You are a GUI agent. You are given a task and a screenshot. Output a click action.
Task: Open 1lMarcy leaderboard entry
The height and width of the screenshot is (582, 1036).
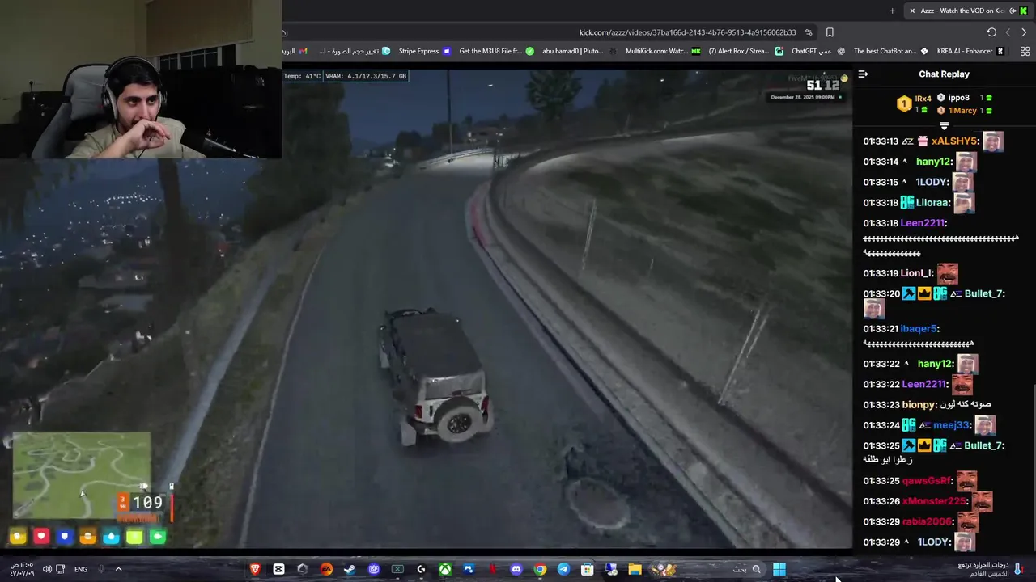point(962,110)
